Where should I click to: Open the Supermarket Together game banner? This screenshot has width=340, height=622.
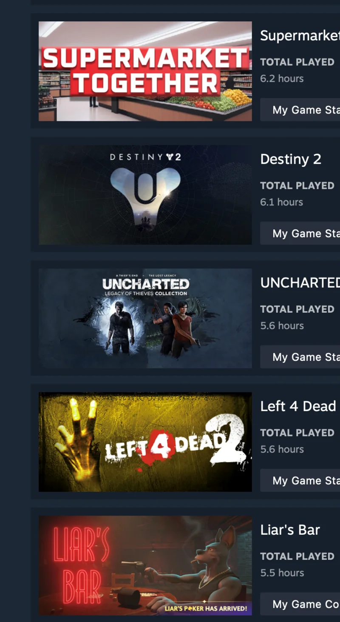(145, 71)
